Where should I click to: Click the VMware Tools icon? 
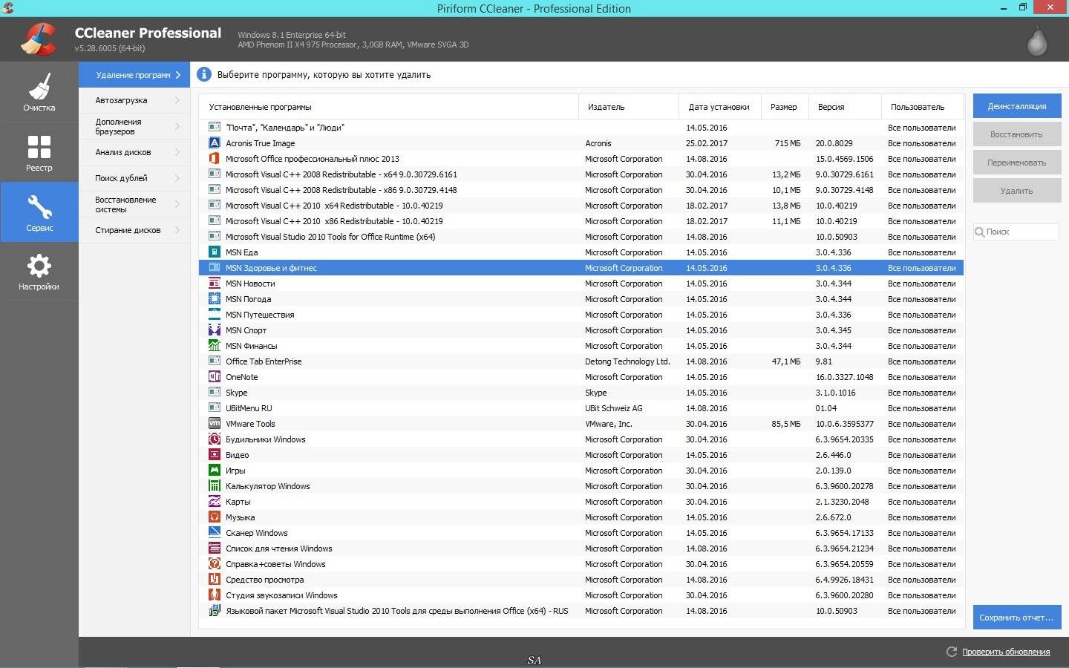coord(215,424)
